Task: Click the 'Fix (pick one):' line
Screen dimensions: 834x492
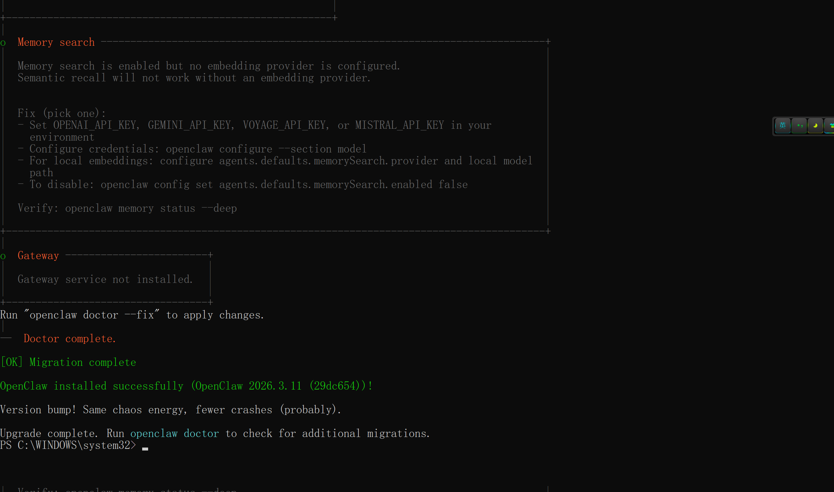Action: (62, 113)
